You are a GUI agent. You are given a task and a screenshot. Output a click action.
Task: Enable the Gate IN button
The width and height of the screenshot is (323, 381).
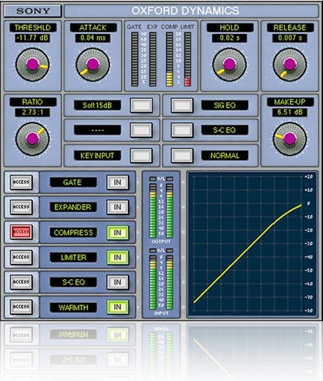pos(118,183)
